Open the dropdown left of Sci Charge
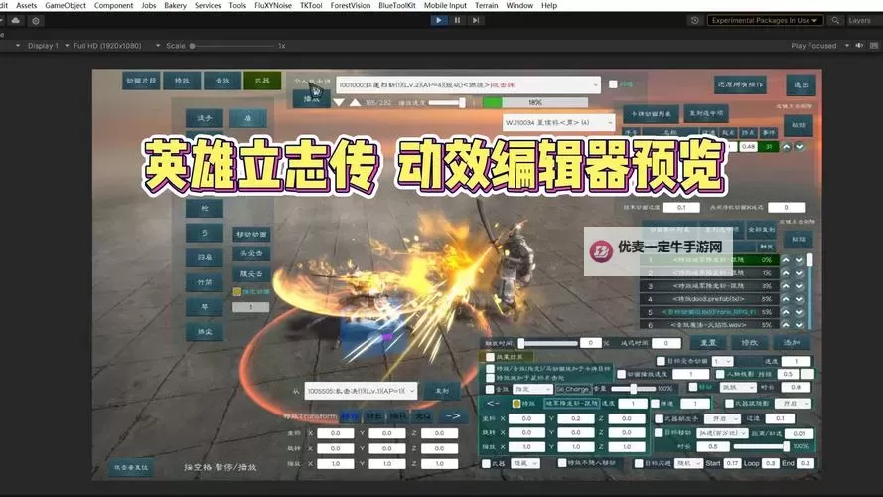 [x=532, y=389]
